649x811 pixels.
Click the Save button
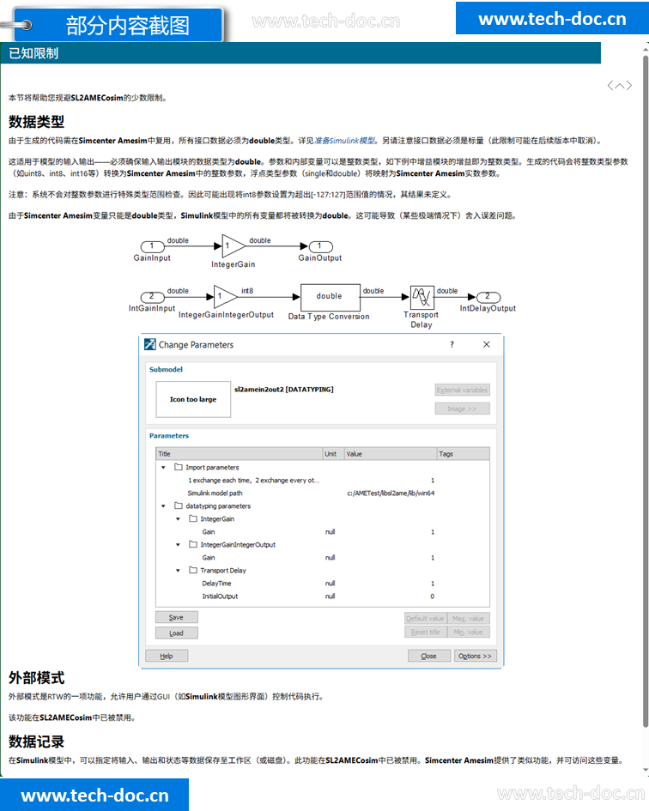pyautogui.click(x=177, y=617)
